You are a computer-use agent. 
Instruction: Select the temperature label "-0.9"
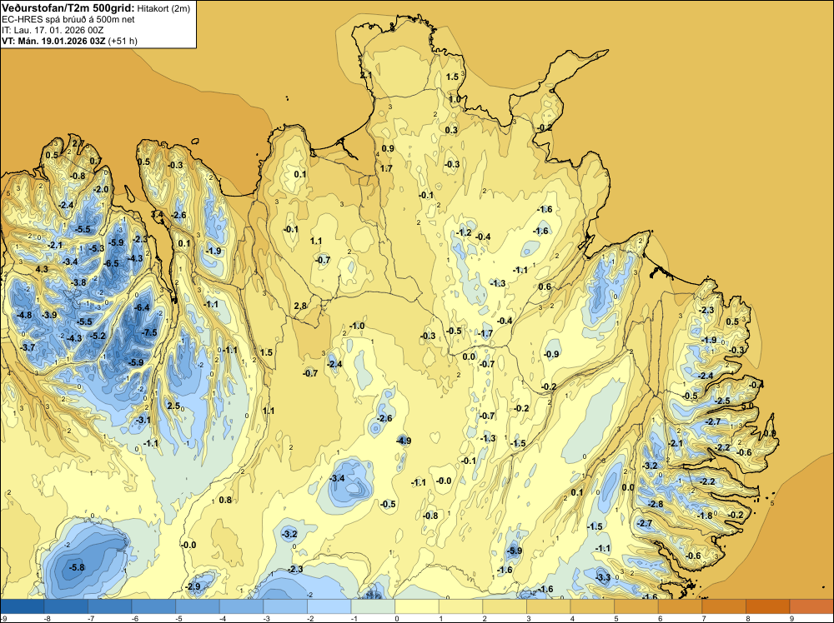click(x=551, y=354)
